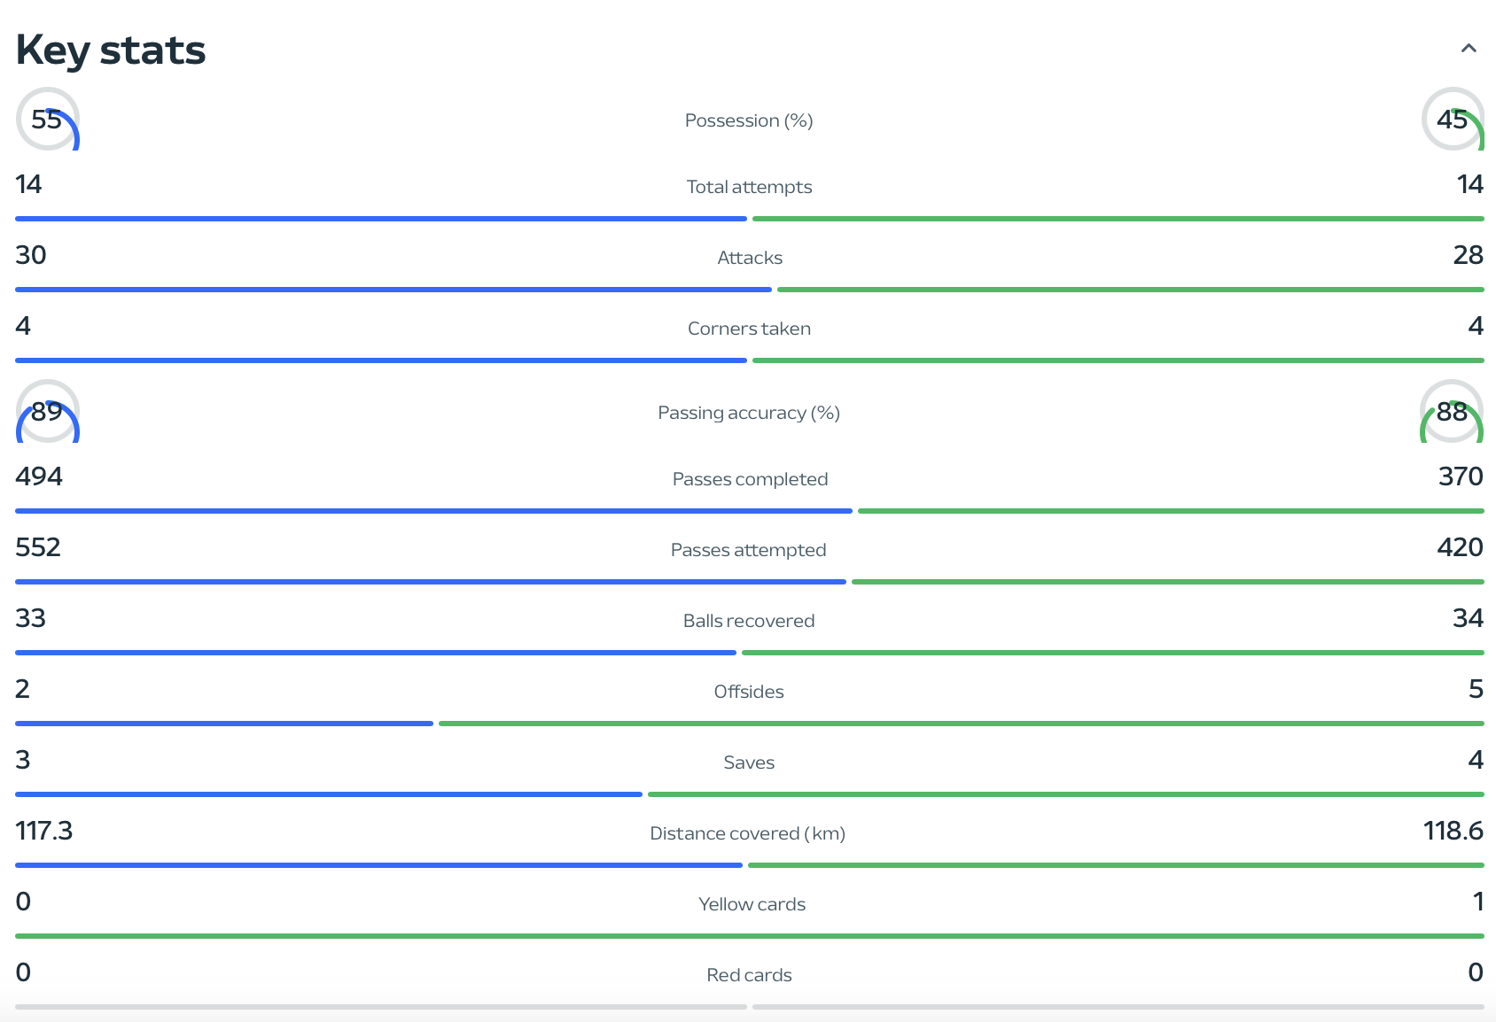Click the 89 passing accuracy gauge
The image size is (1496, 1022).
click(48, 411)
